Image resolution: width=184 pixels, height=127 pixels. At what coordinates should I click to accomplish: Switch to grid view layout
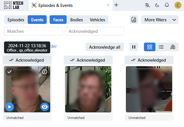150,47
